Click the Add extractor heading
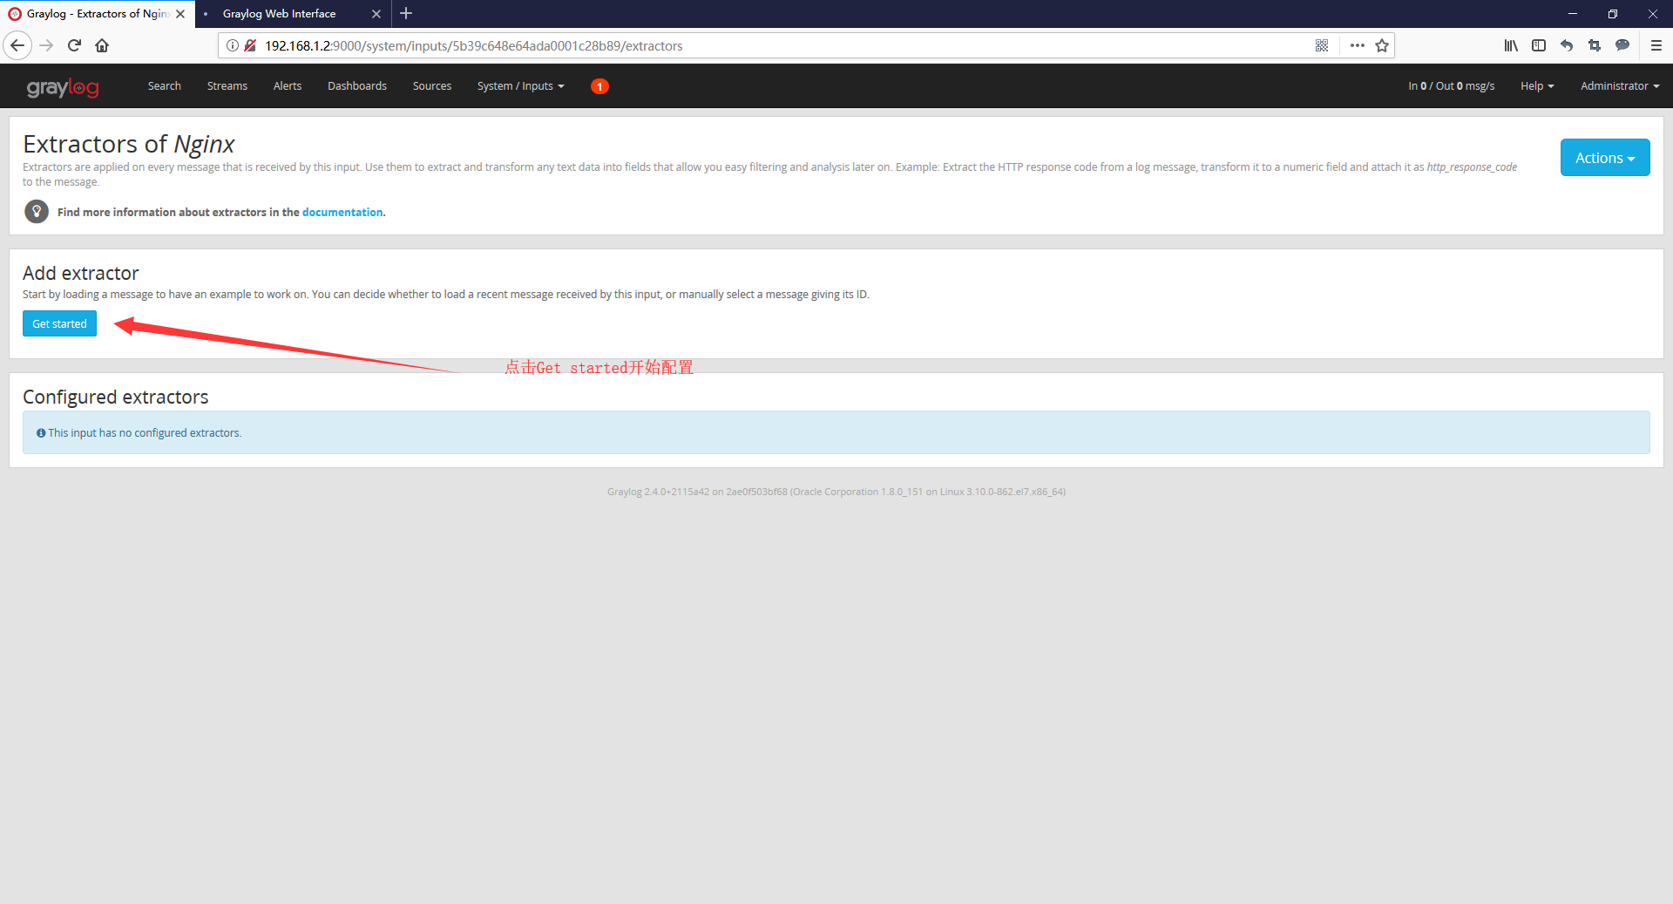The image size is (1673, 904). pos(81,273)
